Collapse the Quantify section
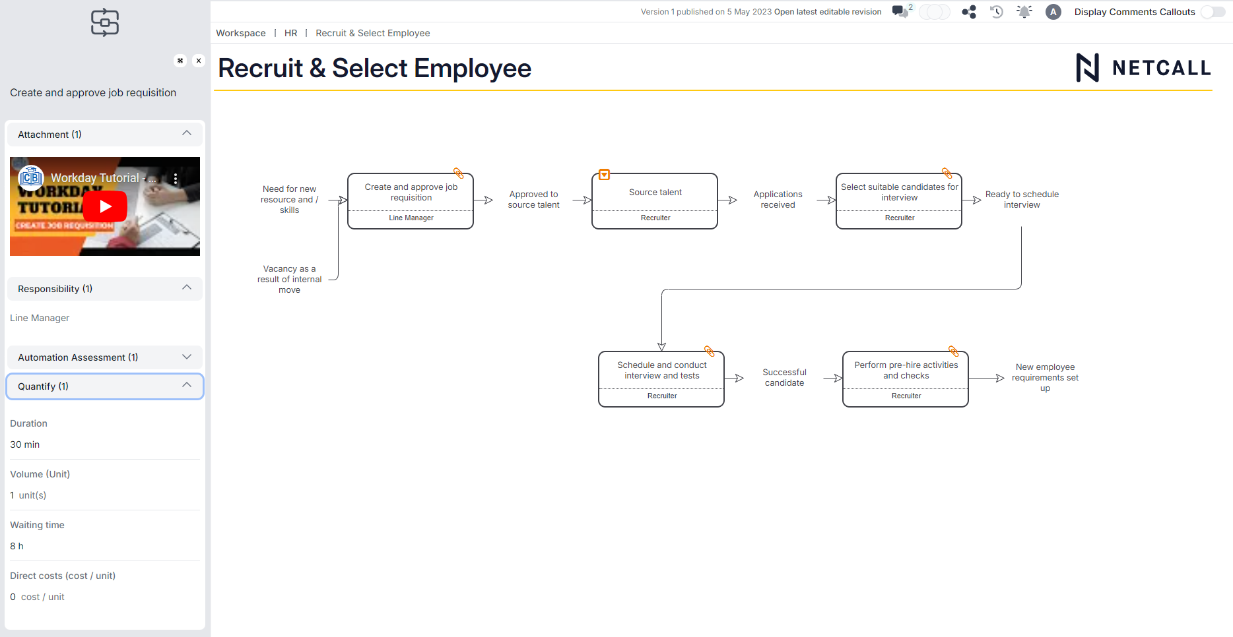This screenshot has width=1233, height=637. (x=187, y=385)
